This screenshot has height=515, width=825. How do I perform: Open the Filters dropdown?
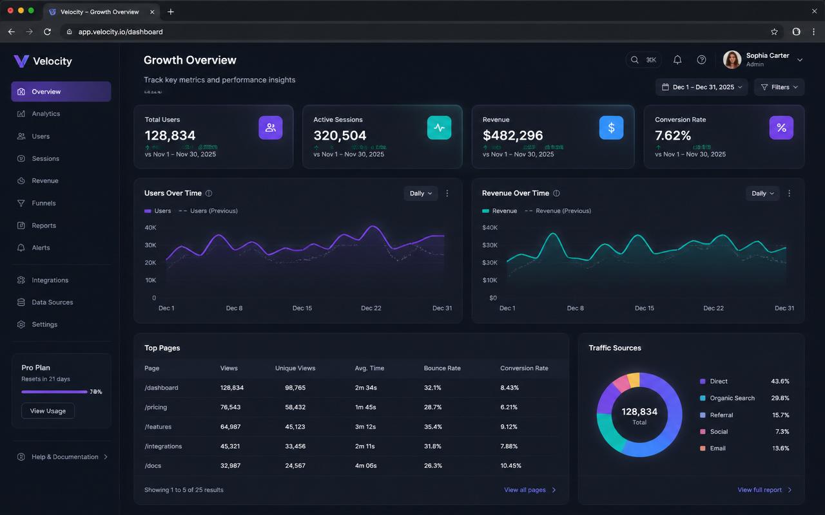point(779,87)
